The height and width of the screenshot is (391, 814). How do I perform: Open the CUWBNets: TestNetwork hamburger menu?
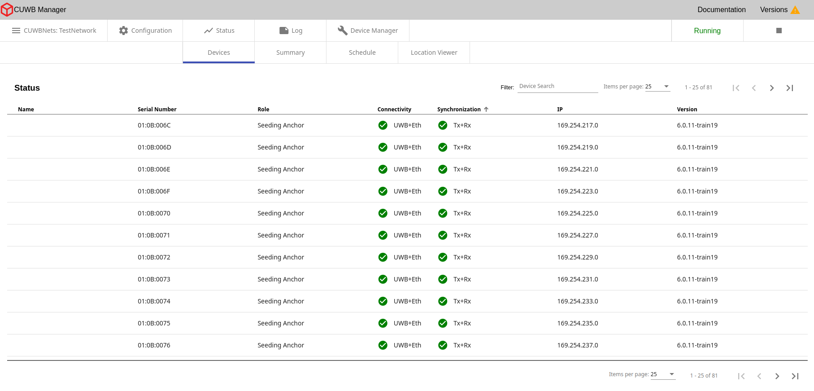coord(16,31)
